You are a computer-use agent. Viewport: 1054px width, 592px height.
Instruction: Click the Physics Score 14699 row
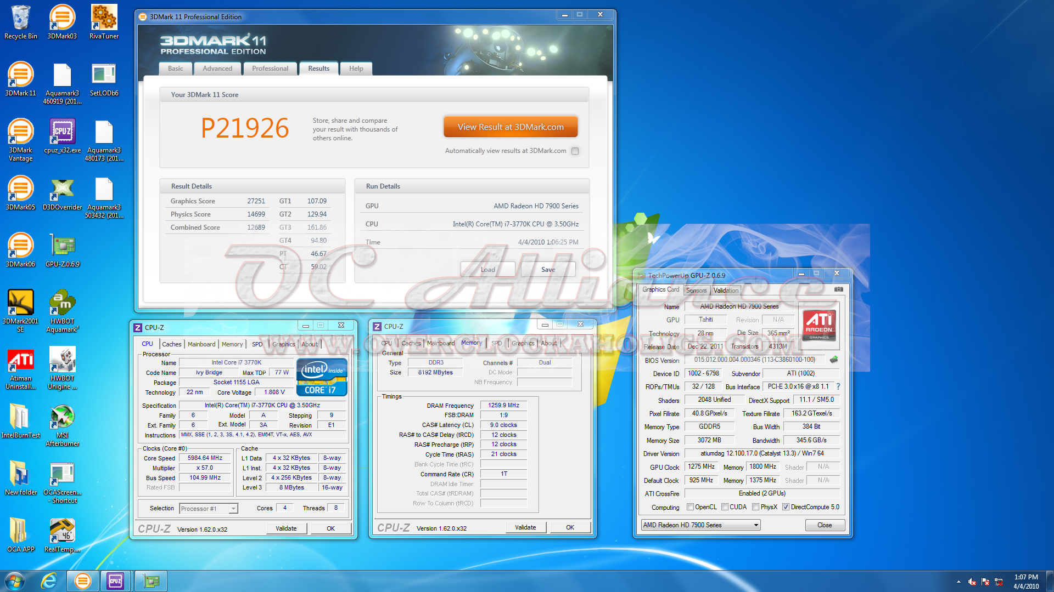(x=218, y=214)
